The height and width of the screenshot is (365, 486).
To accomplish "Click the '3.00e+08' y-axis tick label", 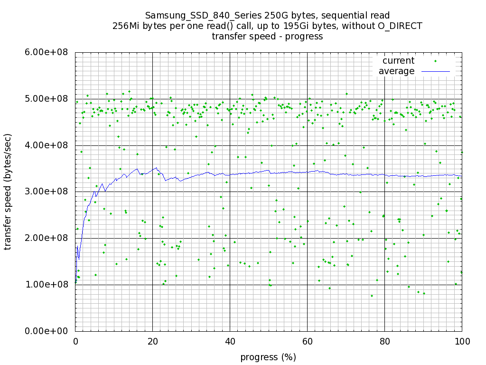I will tap(46, 192).
